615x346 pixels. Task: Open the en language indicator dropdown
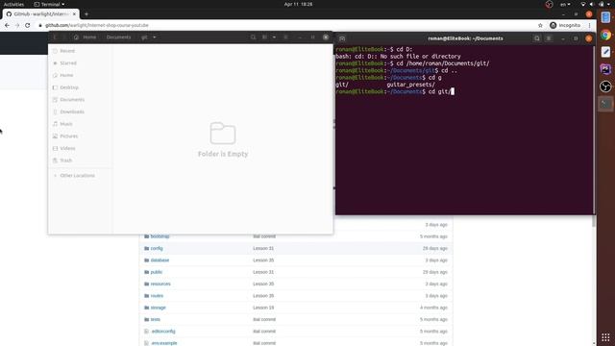pos(565,4)
